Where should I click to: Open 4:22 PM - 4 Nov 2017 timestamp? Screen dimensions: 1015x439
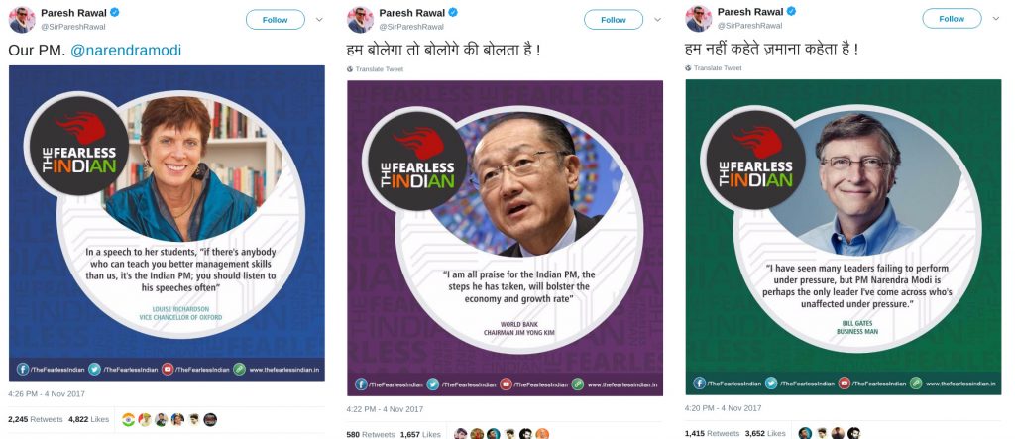click(385, 409)
